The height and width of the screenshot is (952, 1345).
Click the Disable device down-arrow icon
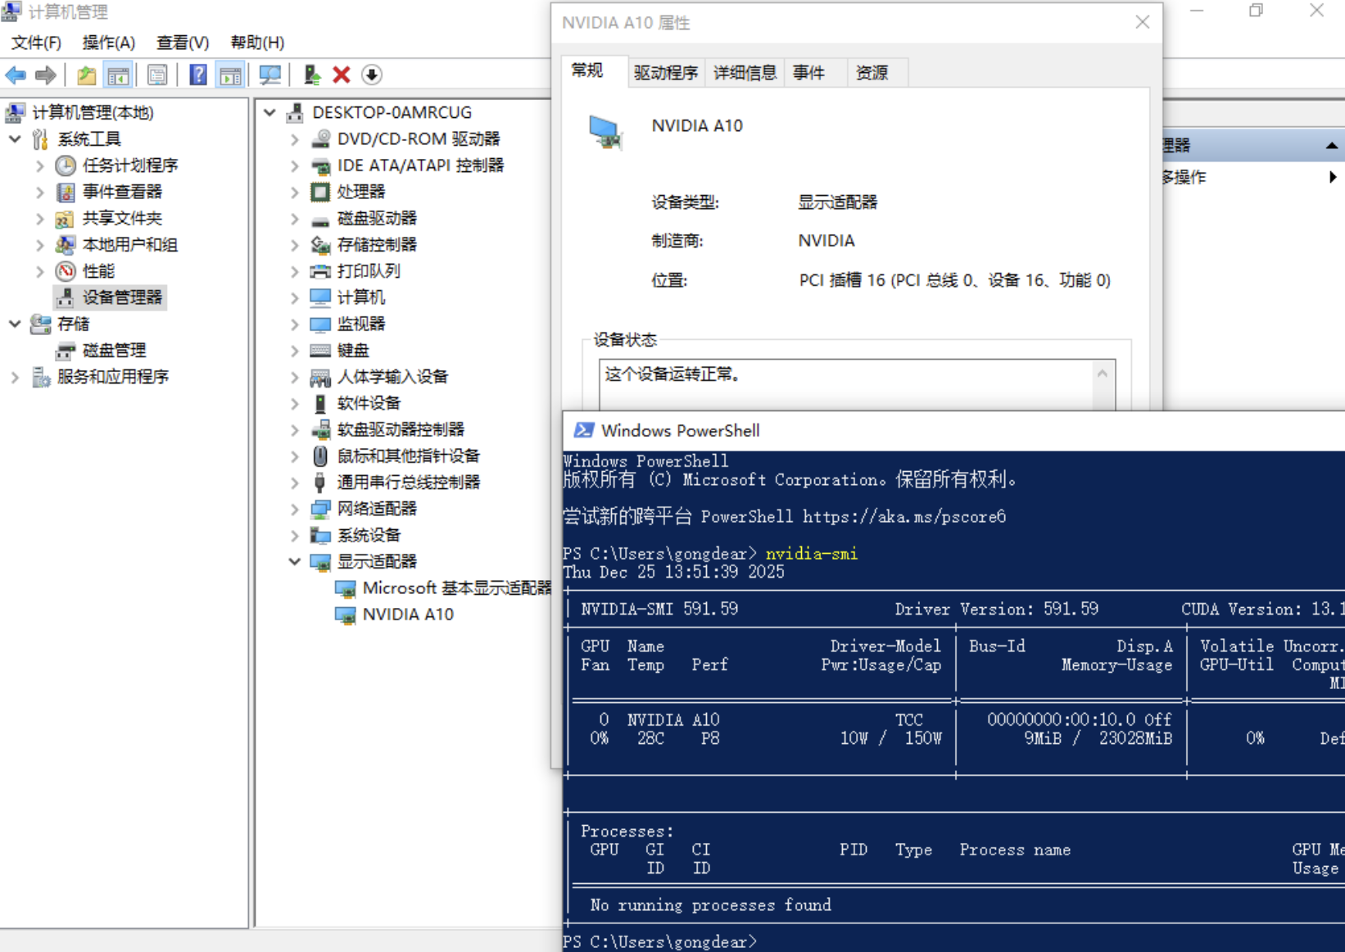click(372, 75)
